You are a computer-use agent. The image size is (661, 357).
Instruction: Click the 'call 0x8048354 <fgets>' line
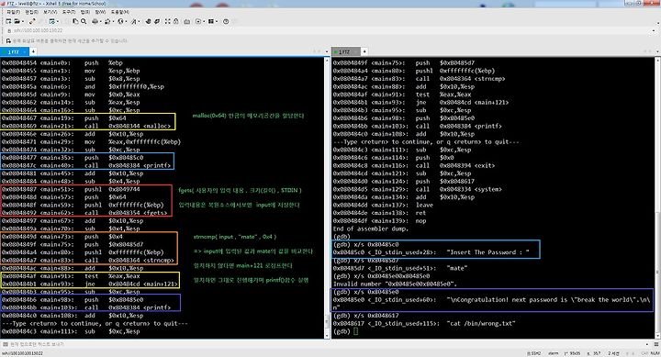84,213
